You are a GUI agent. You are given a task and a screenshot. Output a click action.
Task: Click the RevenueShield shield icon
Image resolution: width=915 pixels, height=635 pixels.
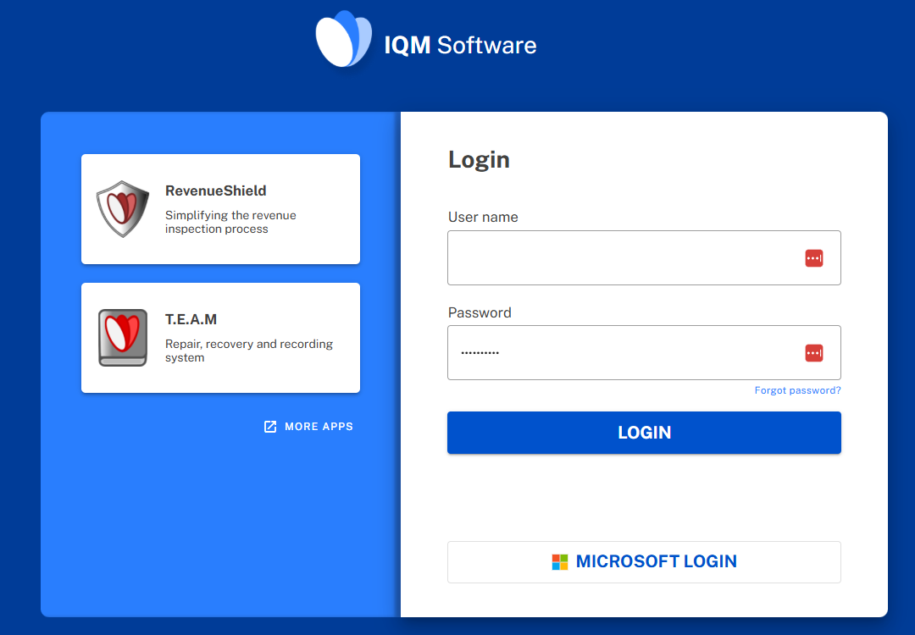tap(123, 208)
